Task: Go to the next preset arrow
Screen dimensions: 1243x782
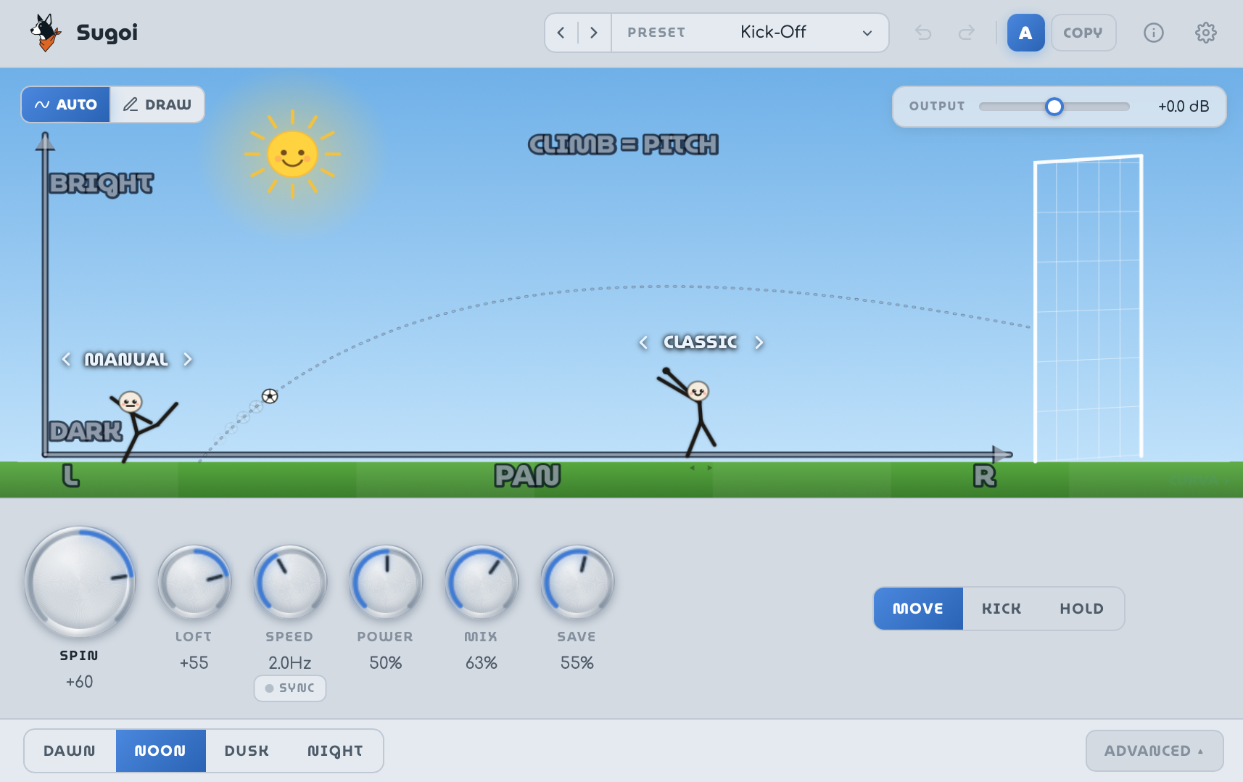Action: [x=594, y=33]
